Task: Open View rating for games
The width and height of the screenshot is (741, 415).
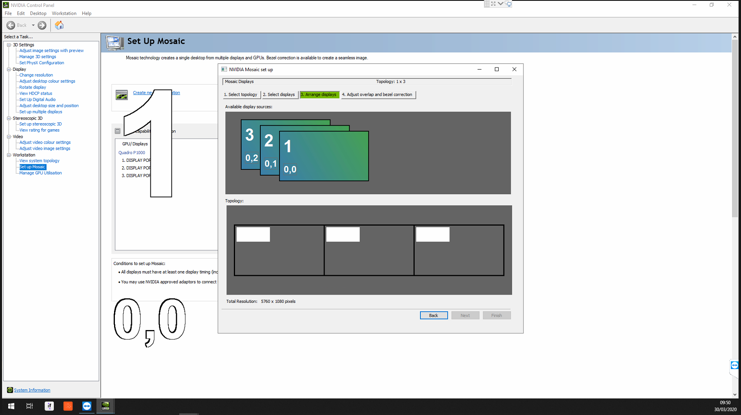Action: [x=39, y=130]
